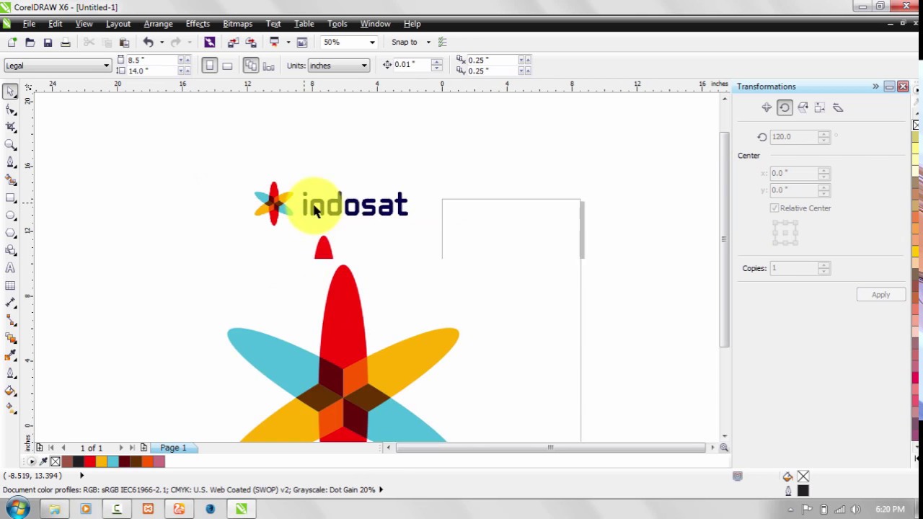Select the Freehand tool
Screen dimensions: 923x519
coord(10,162)
